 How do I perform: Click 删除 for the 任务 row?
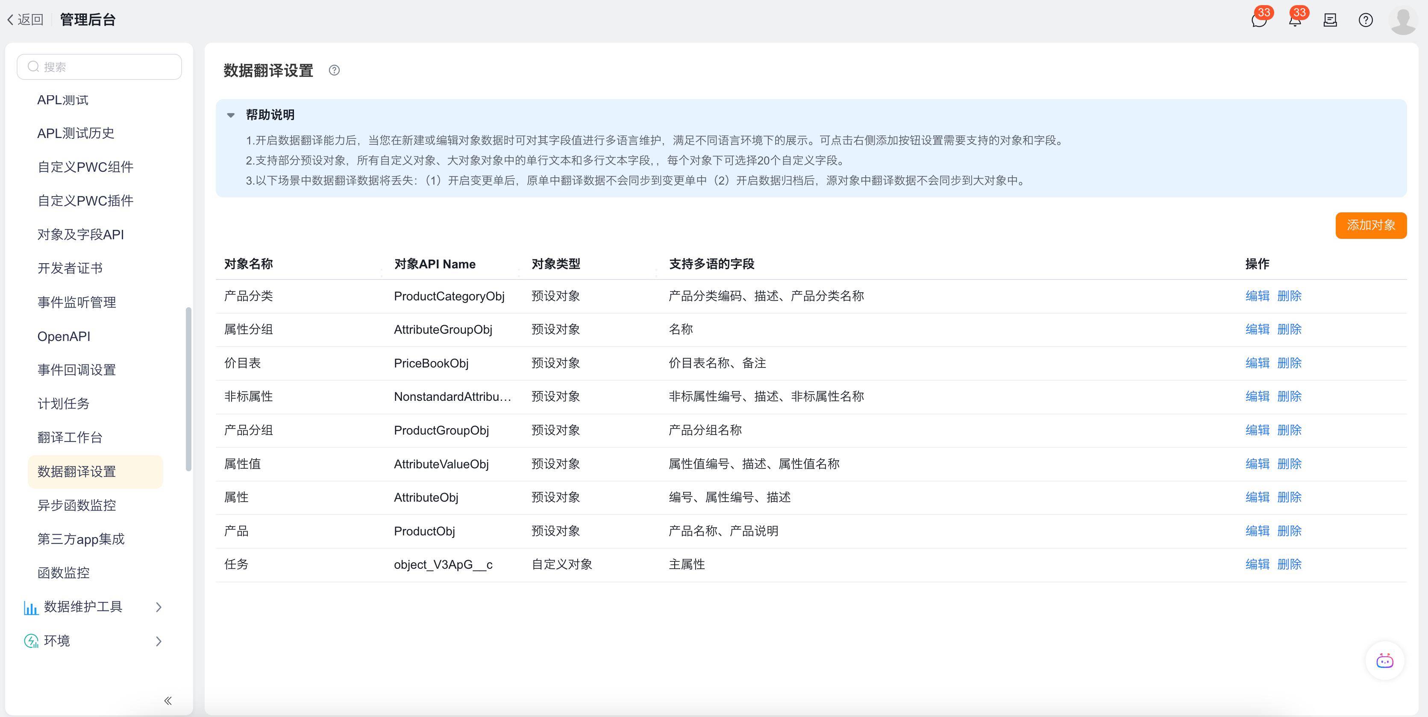click(x=1289, y=564)
